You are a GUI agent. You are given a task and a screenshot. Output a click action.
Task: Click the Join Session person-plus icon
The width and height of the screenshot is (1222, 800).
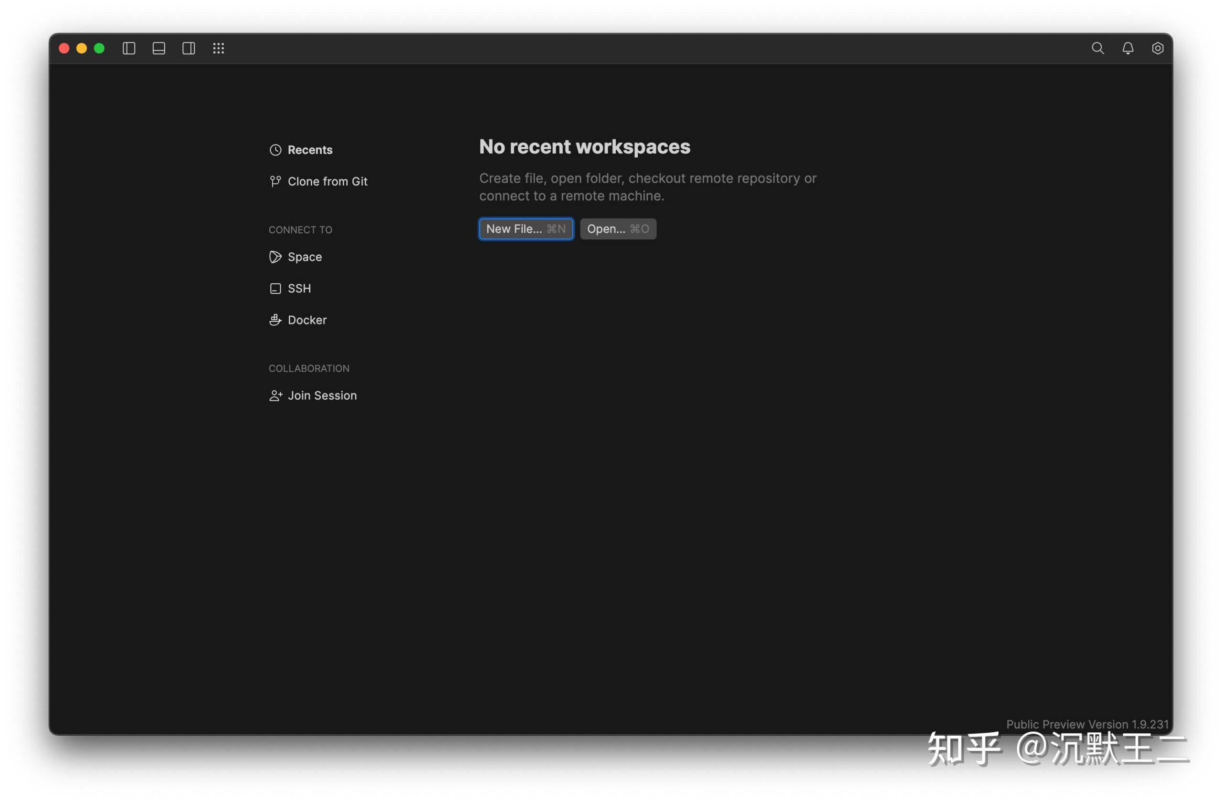276,395
